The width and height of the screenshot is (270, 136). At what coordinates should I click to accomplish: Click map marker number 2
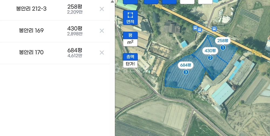(210, 58)
